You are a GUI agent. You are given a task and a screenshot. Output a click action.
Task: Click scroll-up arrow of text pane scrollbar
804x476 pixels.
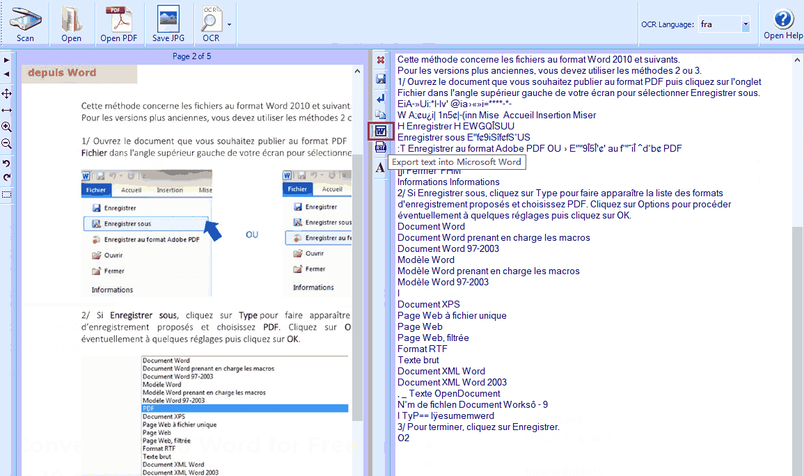pos(797,60)
